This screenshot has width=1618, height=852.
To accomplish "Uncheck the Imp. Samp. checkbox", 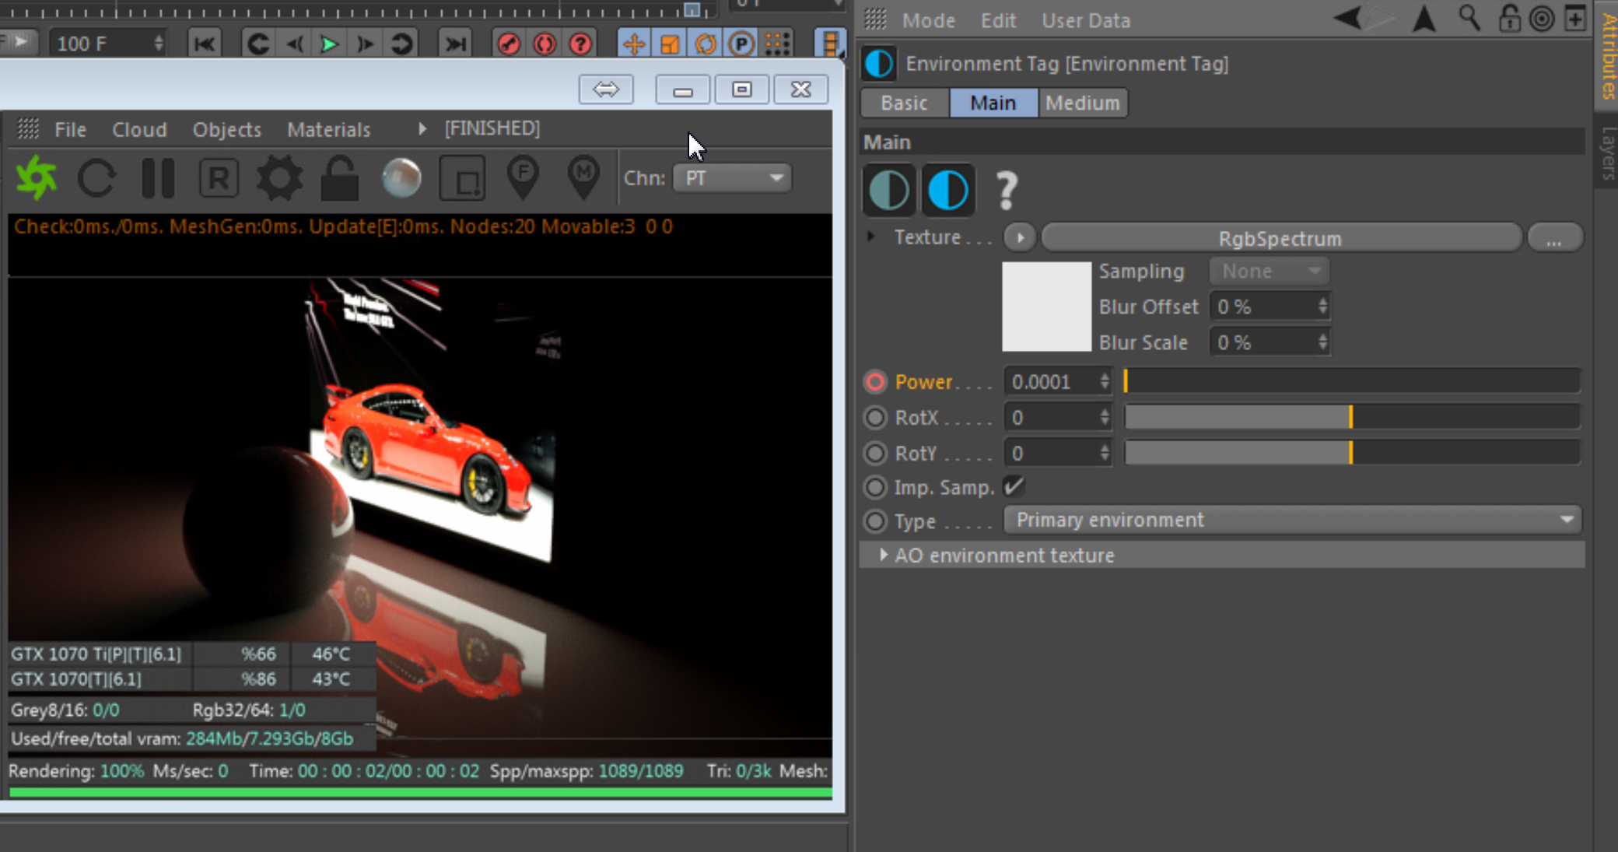I will (x=1013, y=487).
